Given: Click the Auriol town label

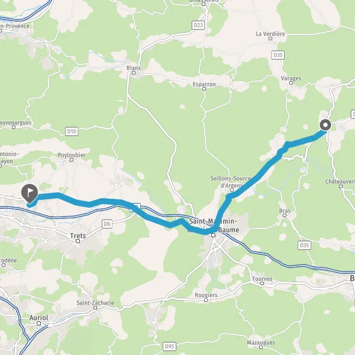Looking at the screenshot, I should tap(38, 318).
